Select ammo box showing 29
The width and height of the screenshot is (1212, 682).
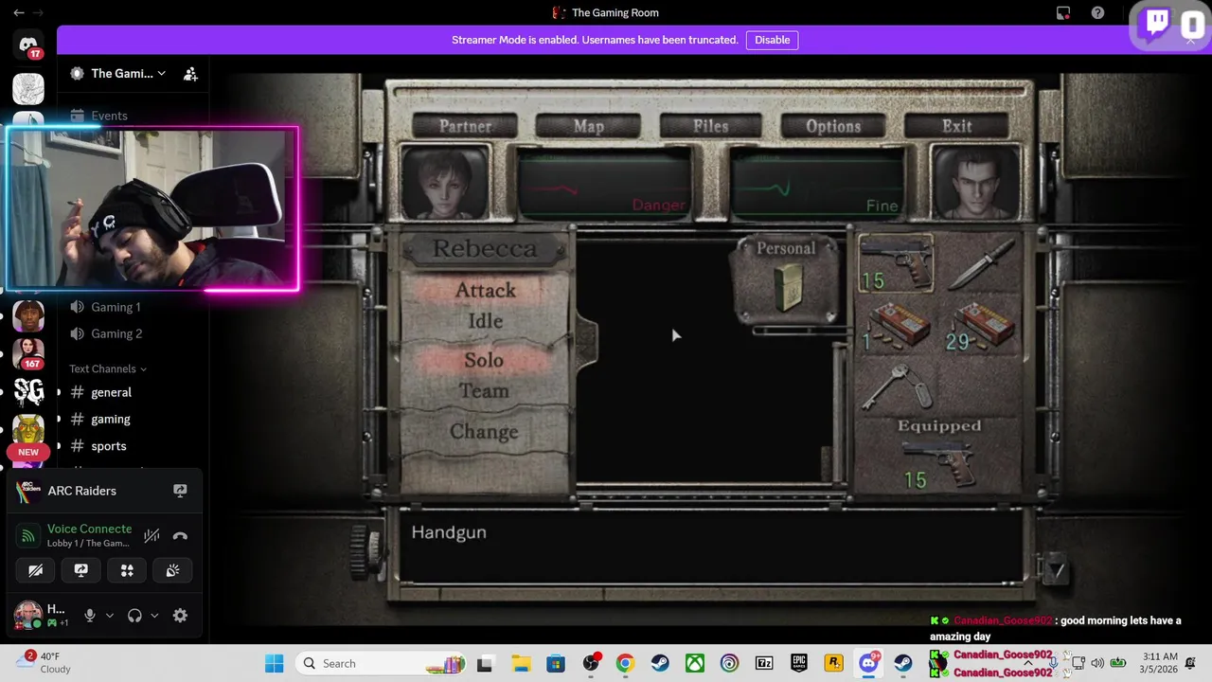[980, 327]
